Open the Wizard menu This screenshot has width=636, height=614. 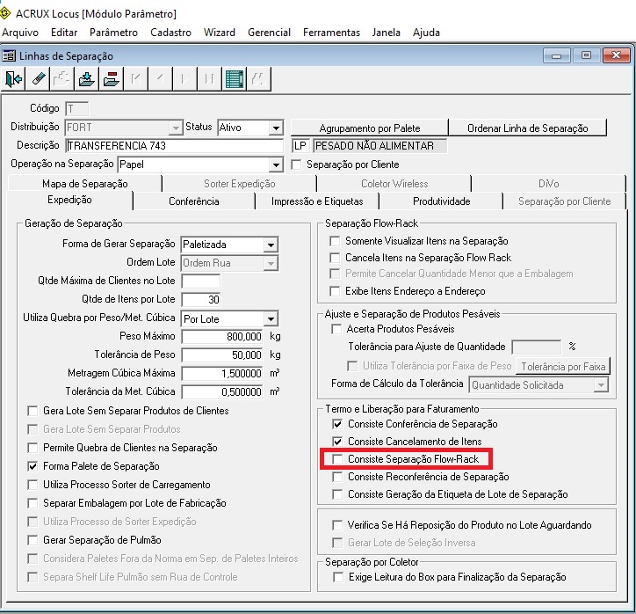220,33
